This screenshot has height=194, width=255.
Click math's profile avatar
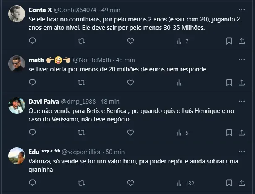pyautogui.click(x=17, y=64)
